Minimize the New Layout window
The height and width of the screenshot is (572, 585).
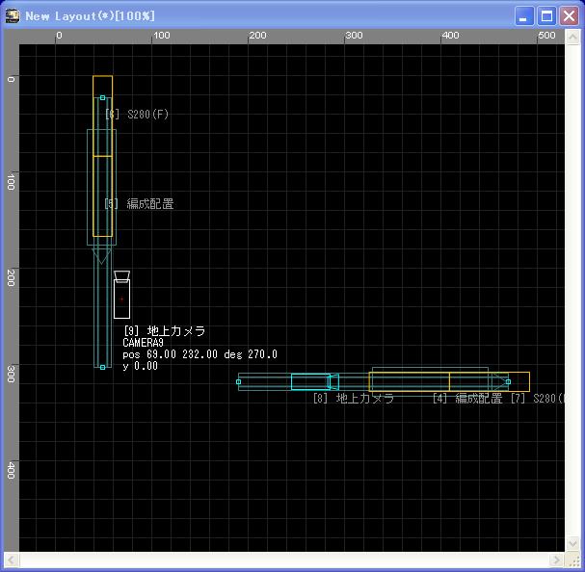click(524, 15)
